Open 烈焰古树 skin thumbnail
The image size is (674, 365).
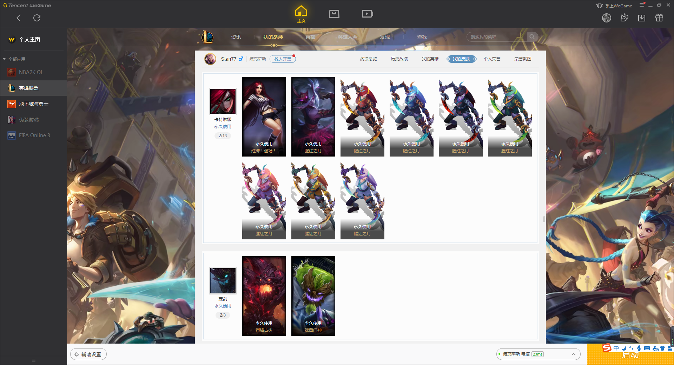[264, 296]
